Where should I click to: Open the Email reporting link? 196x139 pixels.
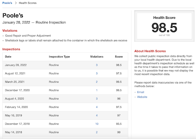[x=140, y=92]
